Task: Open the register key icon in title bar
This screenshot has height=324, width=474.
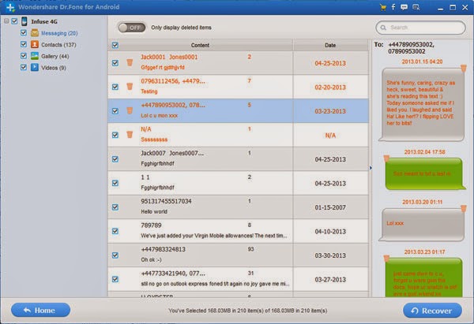Action: [416, 7]
